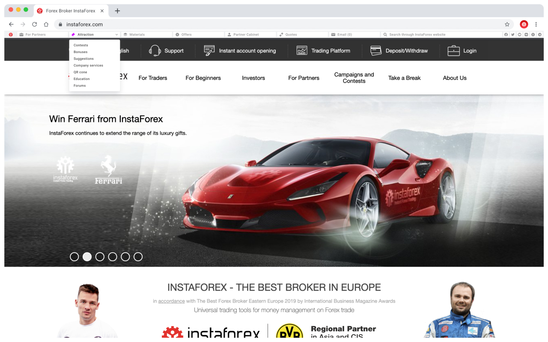Open a new browser tab
548x342 pixels.
click(117, 11)
